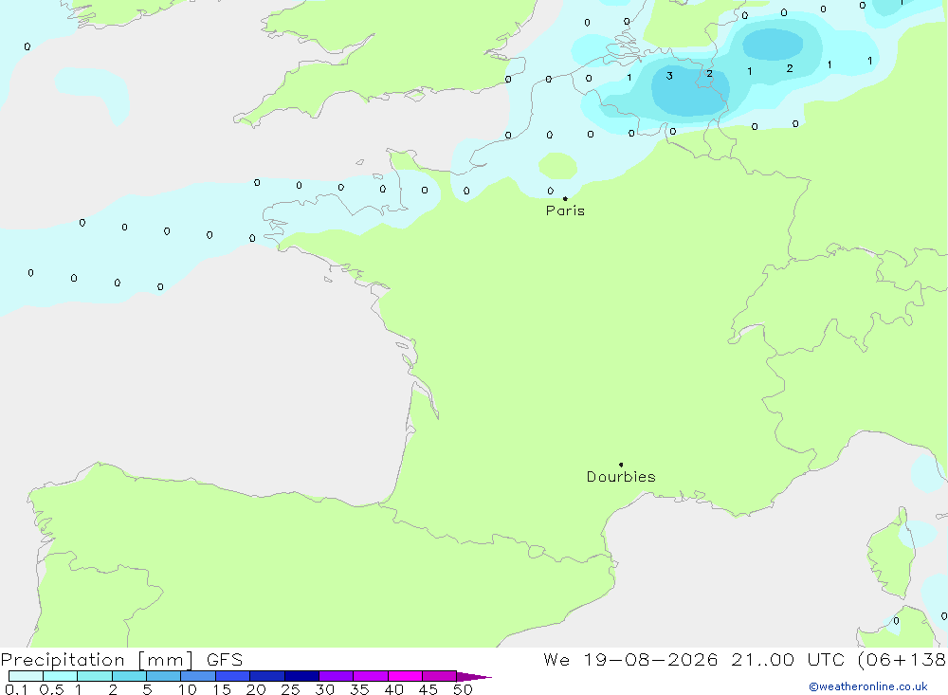Click the '3' precipitation value over Belgium

coord(669,76)
